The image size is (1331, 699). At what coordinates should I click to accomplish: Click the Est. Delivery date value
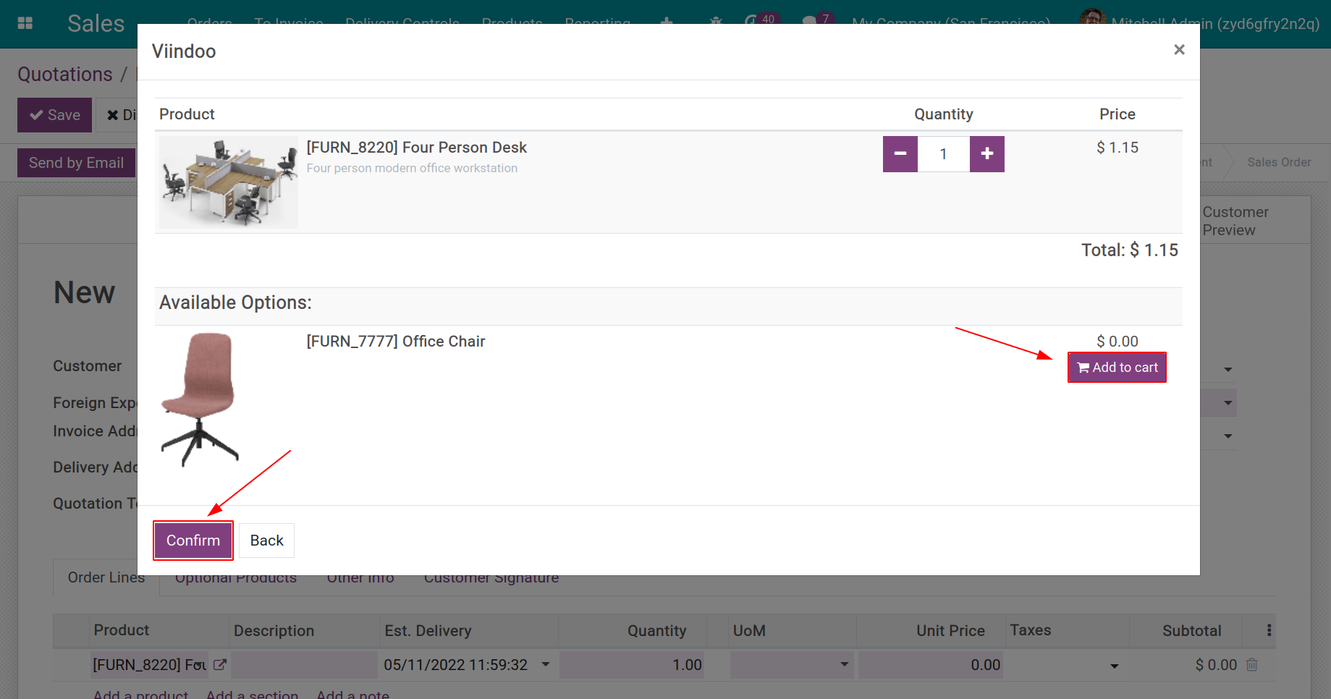click(456, 664)
